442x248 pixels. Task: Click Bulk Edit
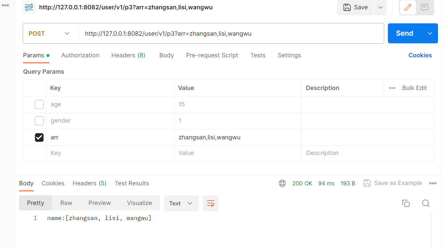click(414, 88)
